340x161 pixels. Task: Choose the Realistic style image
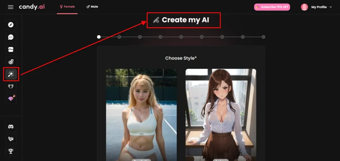click(141, 115)
